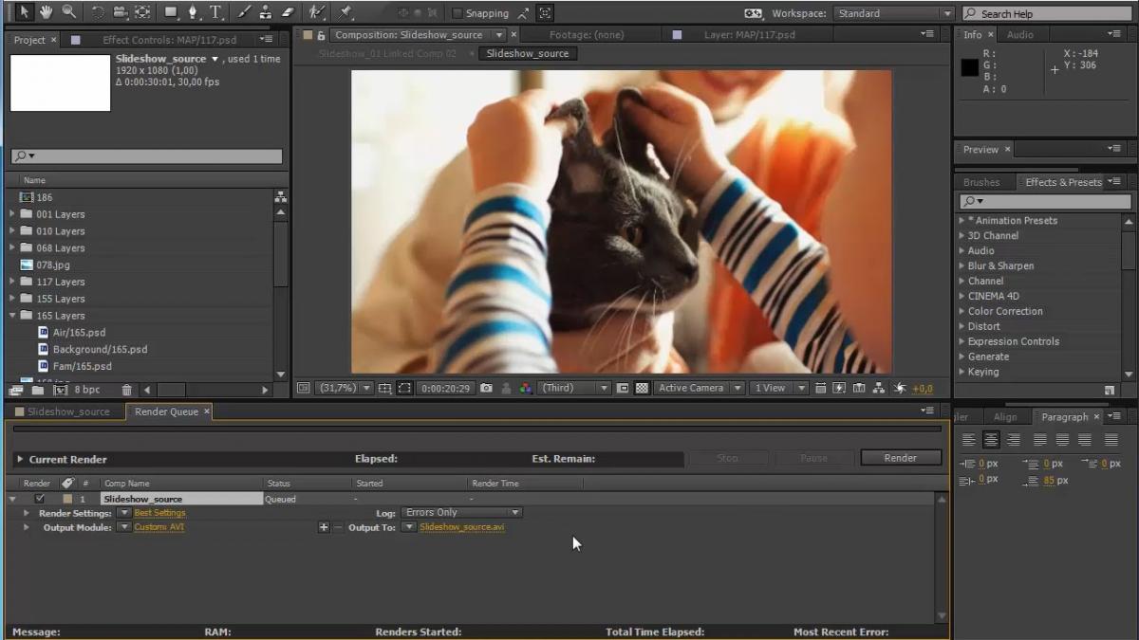Open the Align panel tab
Viewport: 1139px width, 640px height.
point(1005,417)
